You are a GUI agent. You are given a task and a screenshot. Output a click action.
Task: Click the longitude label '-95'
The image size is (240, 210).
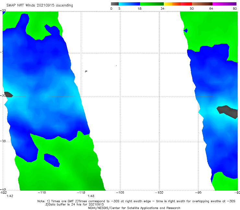pyautogui.click(x=198, y=193)
